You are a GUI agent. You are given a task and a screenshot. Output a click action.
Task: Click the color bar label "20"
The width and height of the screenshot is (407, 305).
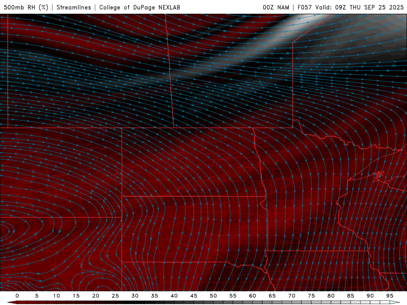click(x=96, y=296)
